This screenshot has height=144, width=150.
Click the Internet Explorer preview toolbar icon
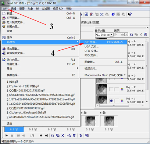coord(113,14)
